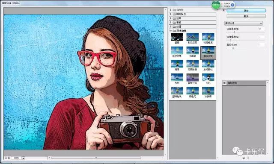Viewport: 274px width, 164px height.
Task: Click the preview horizontal scrollbar thumb
Action: [96, 158]
